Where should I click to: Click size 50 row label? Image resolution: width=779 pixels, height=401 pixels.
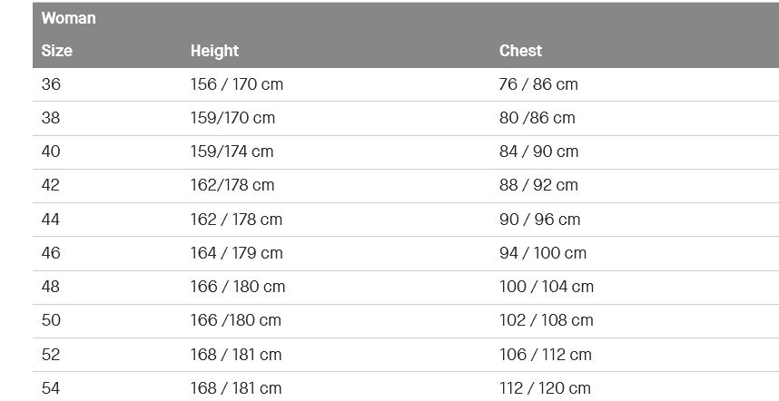tap(51, 320)
